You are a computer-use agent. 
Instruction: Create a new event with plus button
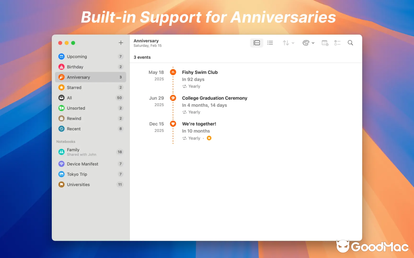click(x=121, y=43)
